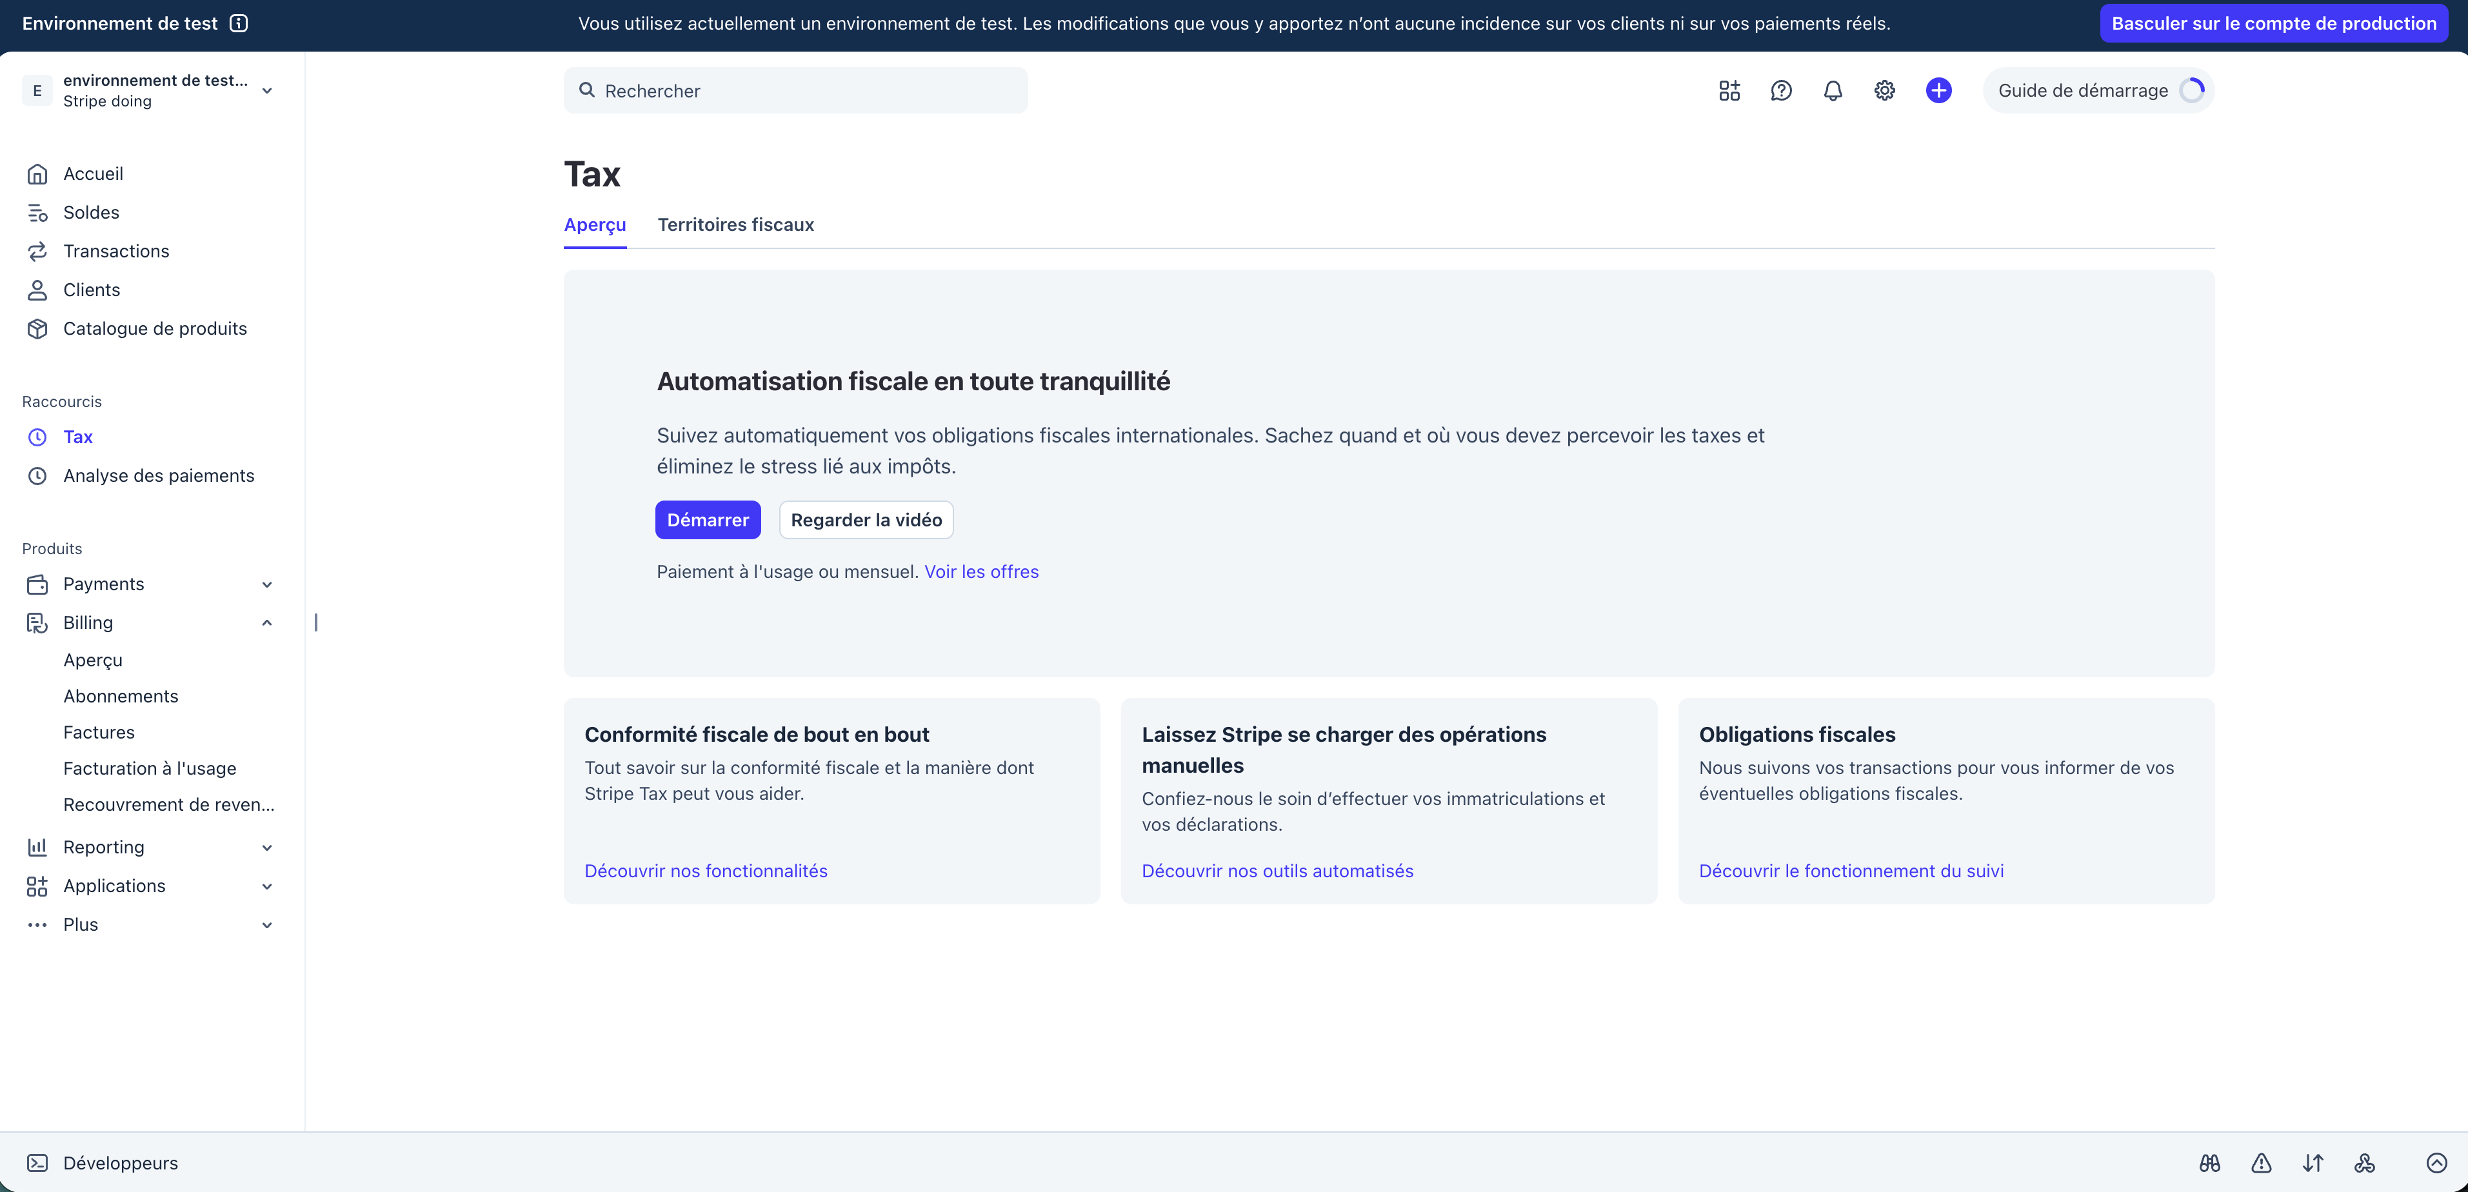Viewport: 2468px width, 1192px height.
Task: Click the binoculars icon in bottom bar
Action: click(x=2209, y=1162)
